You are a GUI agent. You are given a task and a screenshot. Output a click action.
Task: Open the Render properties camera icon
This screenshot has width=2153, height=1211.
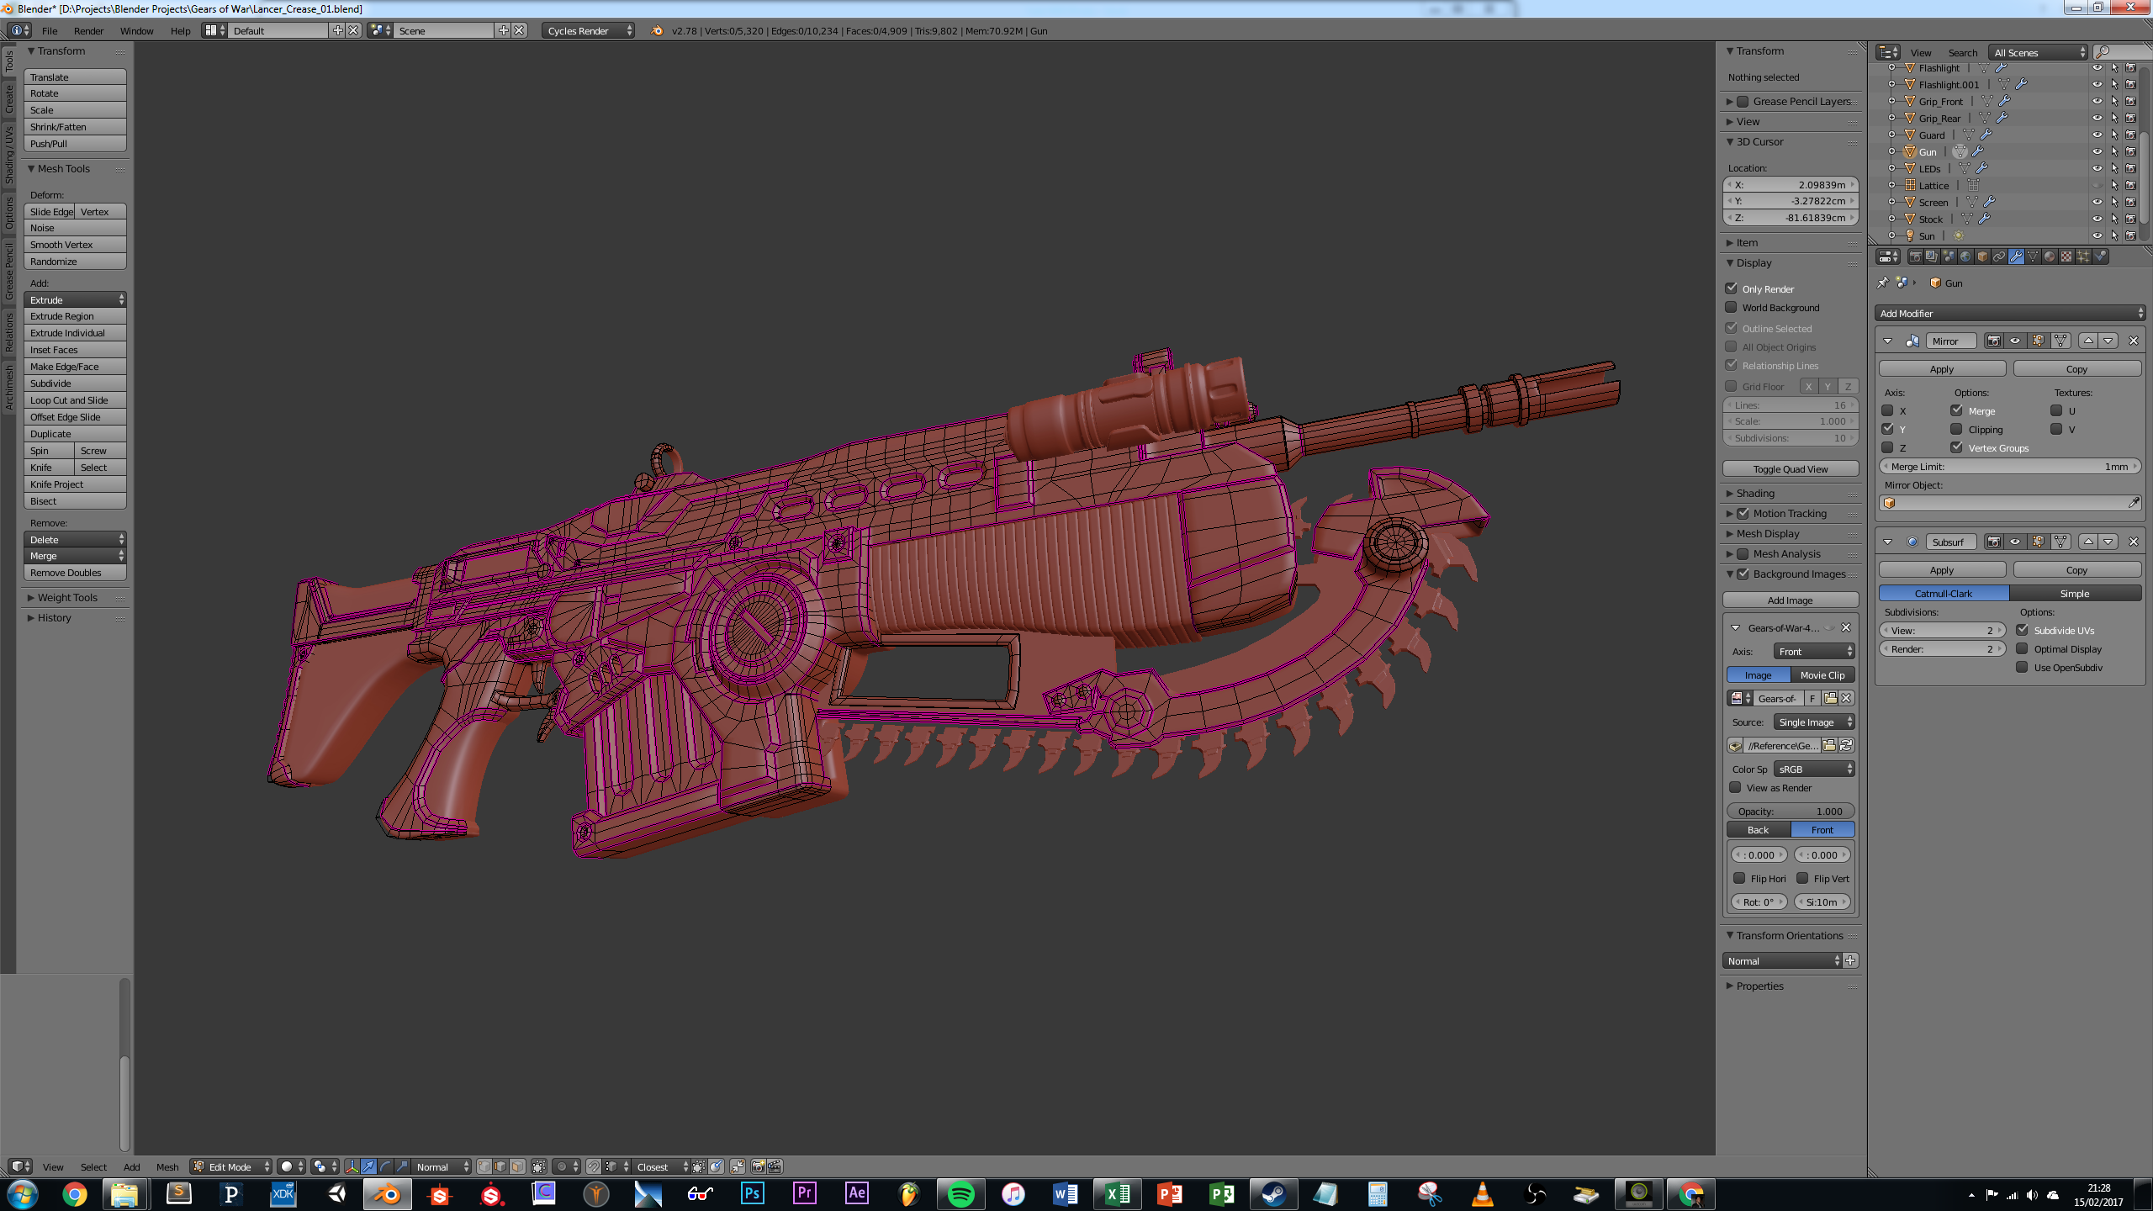coord(1915,256)
